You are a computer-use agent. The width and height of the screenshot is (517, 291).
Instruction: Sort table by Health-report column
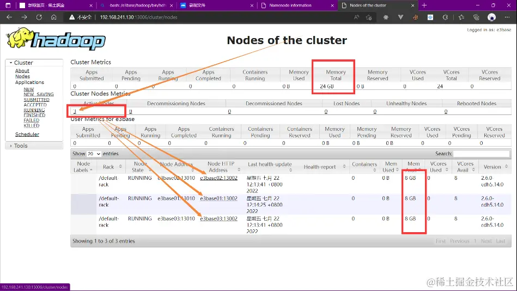tap(323, 167)
